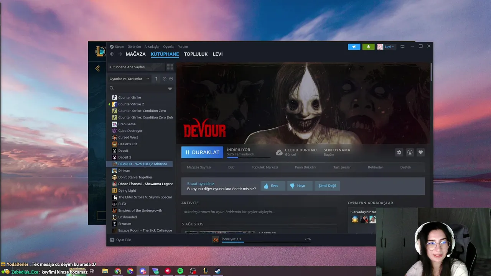Open the LEVI profile tab
This screenshot has width=491, height=276.
[217, 54]
